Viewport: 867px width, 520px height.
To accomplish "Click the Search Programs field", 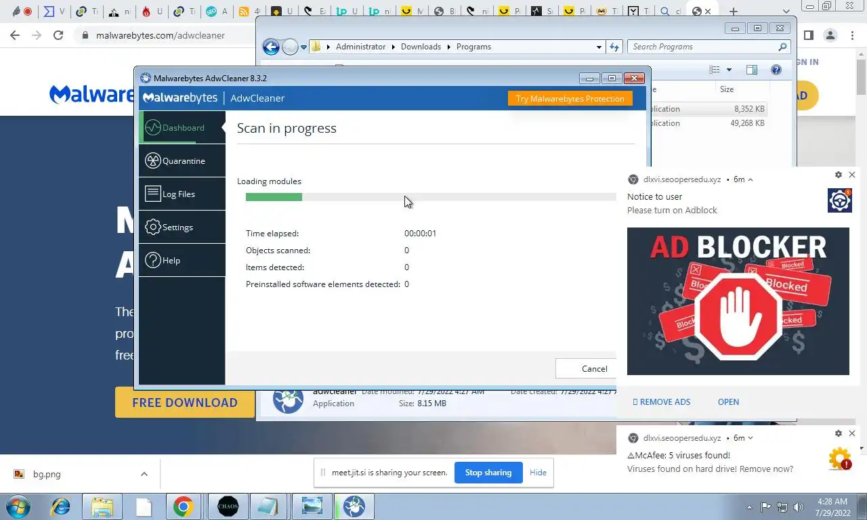I will 709,47.
